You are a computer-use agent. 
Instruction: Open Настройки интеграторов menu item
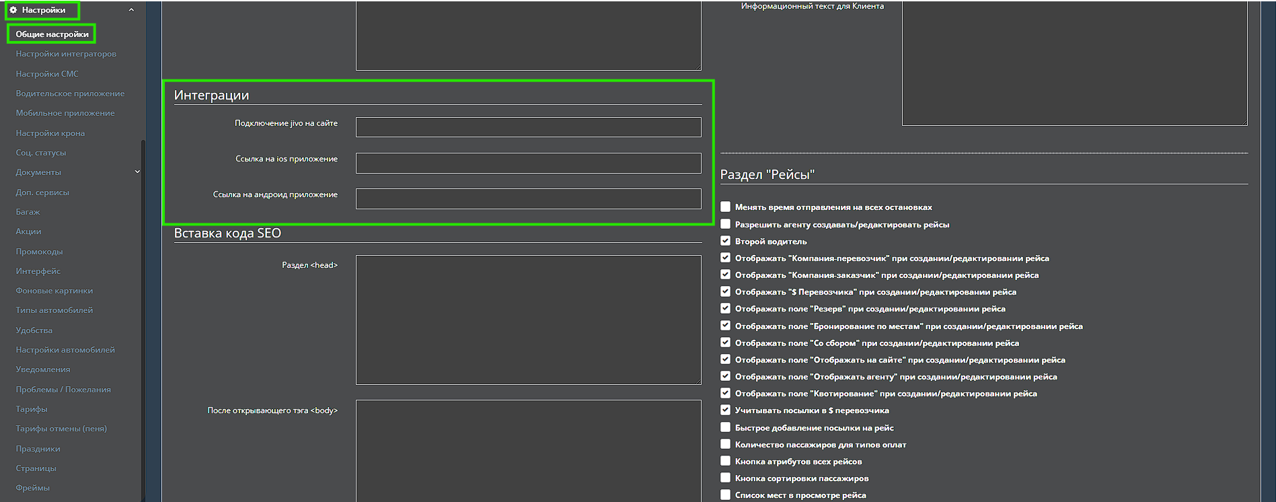(66, 54)
